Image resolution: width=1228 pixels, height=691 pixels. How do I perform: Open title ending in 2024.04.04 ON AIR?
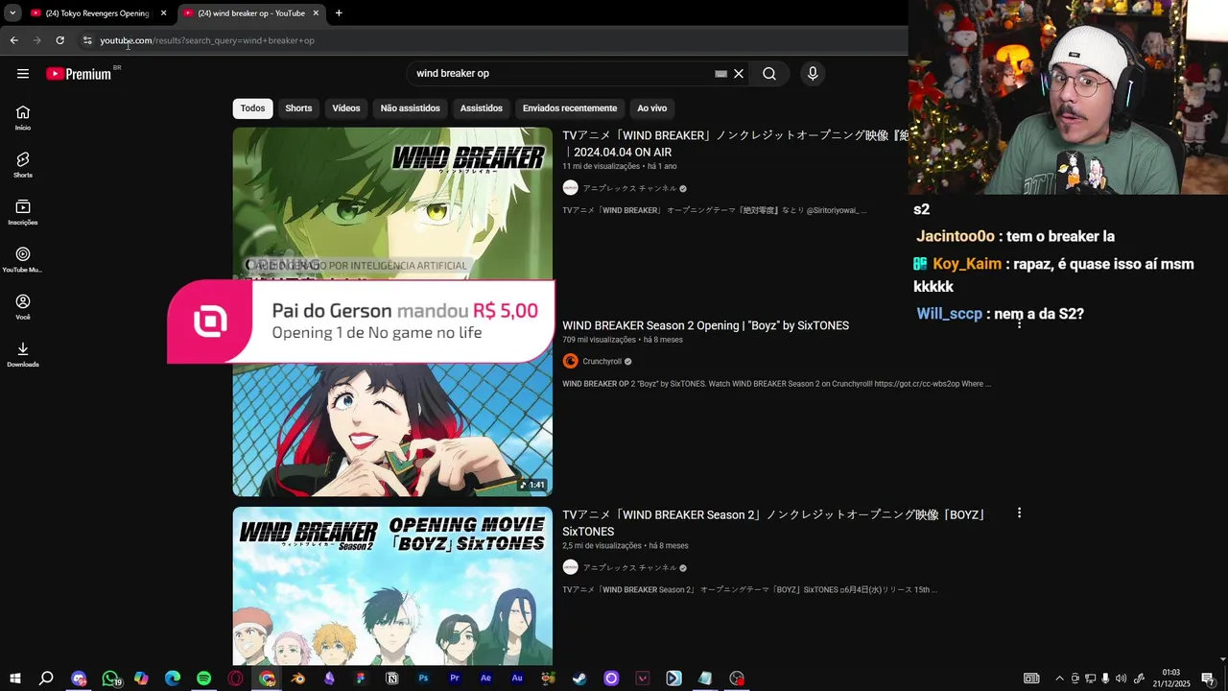pyautogui.click(x=735, y=144)
